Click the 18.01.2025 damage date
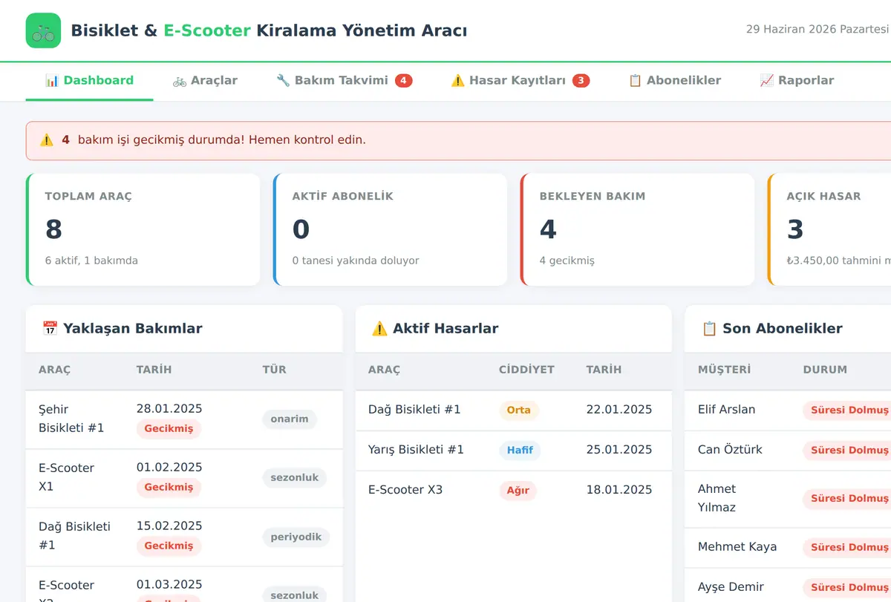891x602 pixels. tap(619, 490)
